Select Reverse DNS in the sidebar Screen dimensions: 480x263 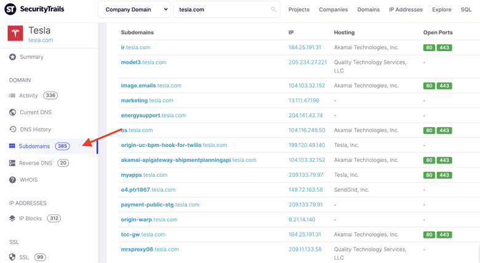tap(36, 163)
